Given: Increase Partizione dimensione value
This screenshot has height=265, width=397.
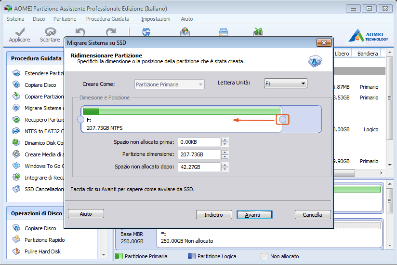Looking at the screenshot, I should (225, 153).
